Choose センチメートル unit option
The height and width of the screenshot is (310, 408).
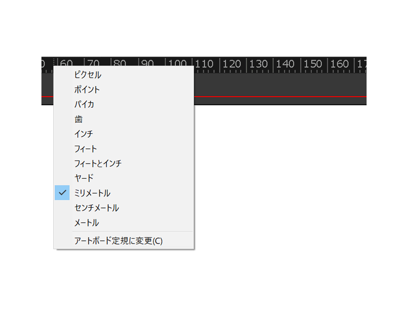(124, 208)
